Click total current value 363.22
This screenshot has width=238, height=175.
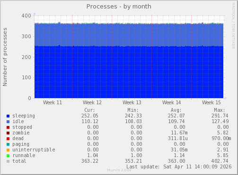pos(90,161)
